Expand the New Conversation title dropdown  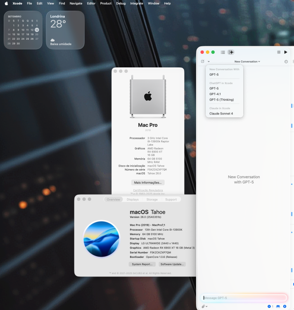[247, 62]
